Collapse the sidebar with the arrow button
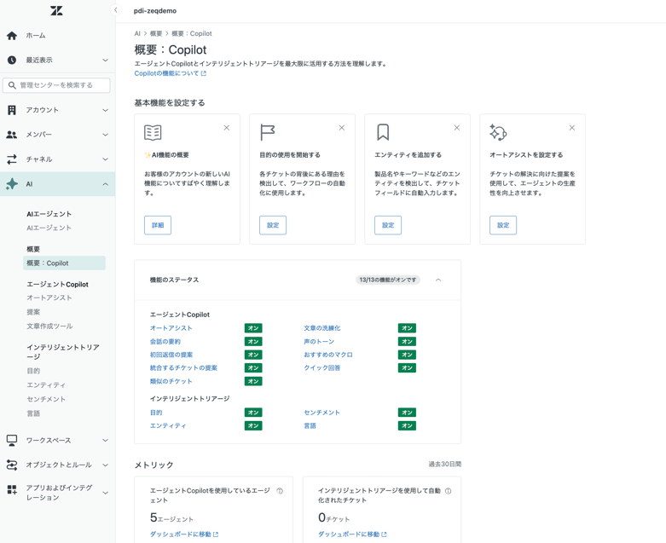The image size is (666, 543). point(115,9)
